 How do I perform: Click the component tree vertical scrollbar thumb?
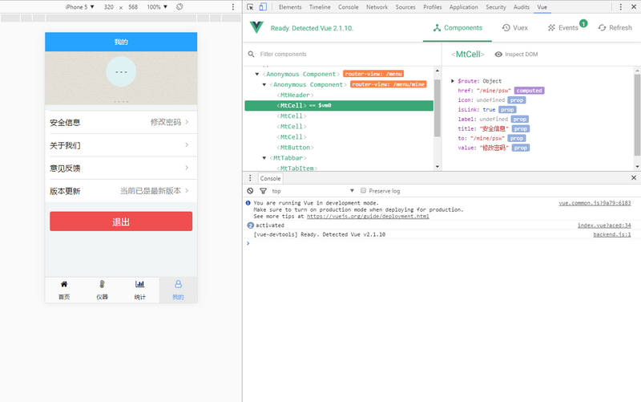coord(437,108)
